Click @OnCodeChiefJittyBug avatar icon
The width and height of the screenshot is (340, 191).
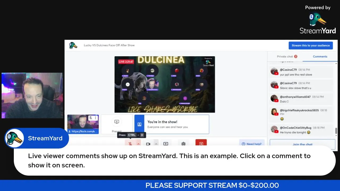pyautogui.click(x=274, y=129)
